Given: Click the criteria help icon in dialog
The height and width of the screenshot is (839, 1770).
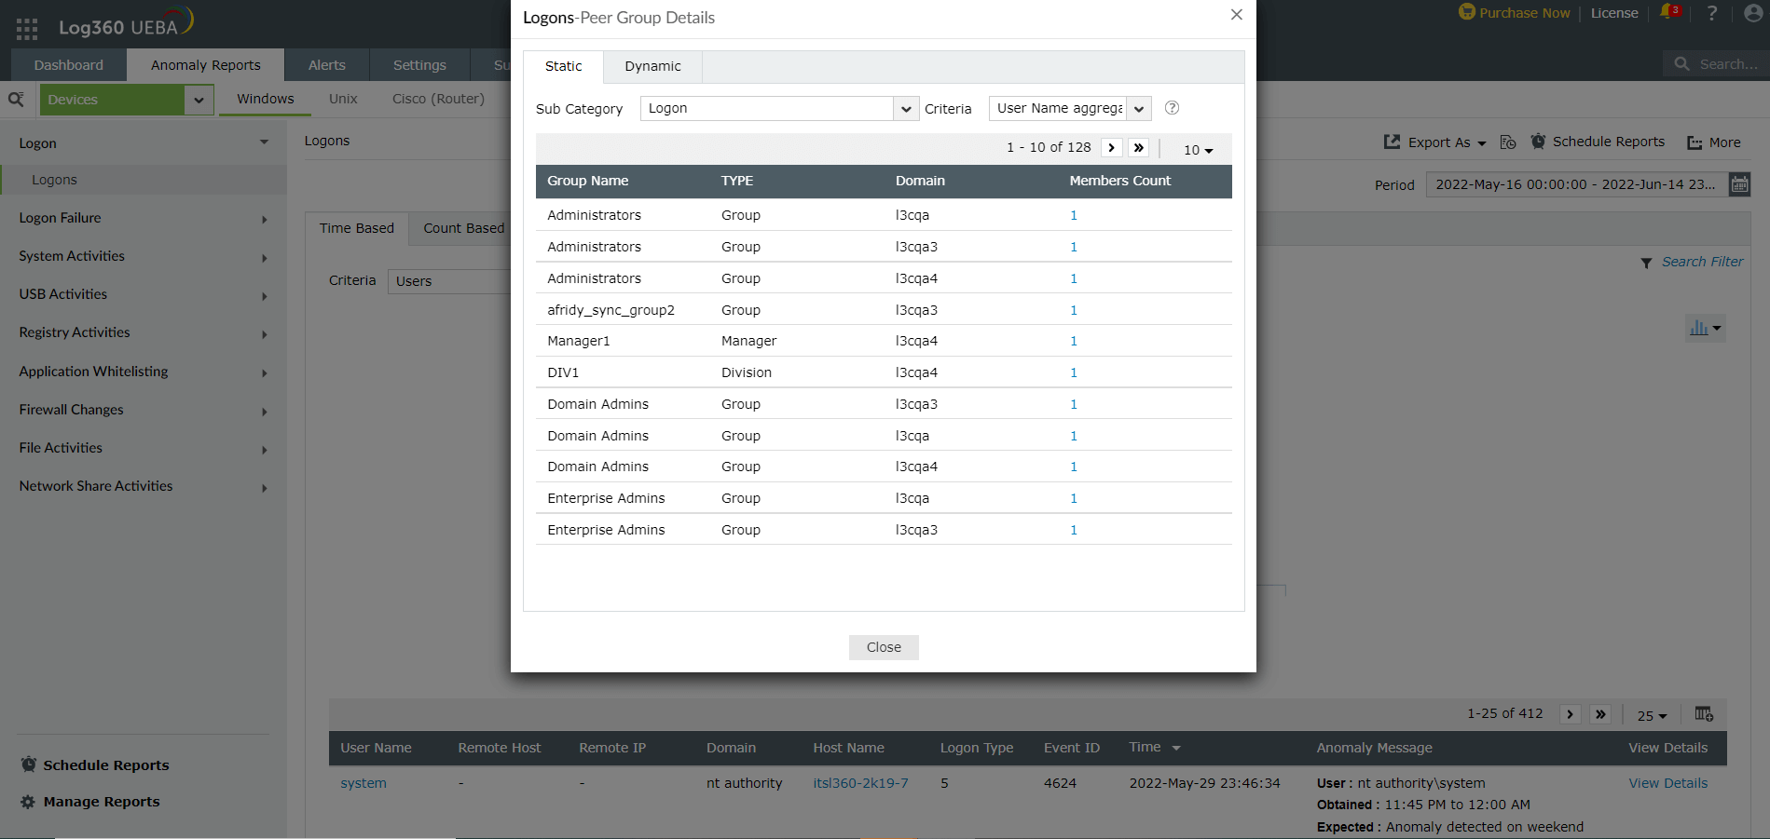Looking at the screenshot, I should tap(1173, 108).
